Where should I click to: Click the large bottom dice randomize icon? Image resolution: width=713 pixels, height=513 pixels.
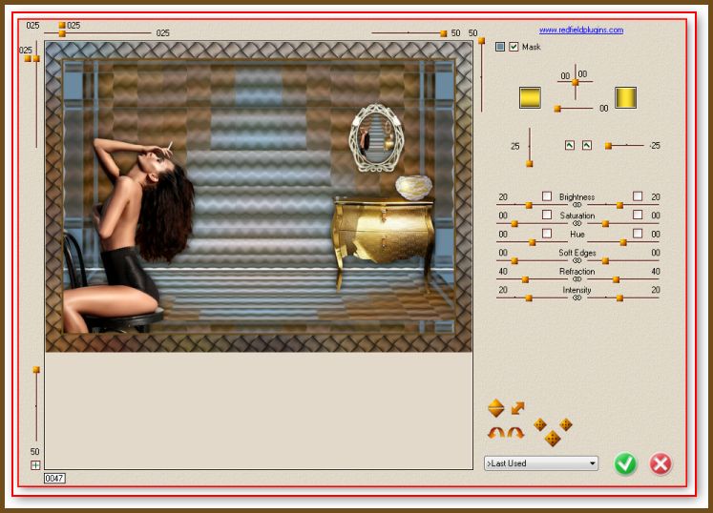point(553,439)
